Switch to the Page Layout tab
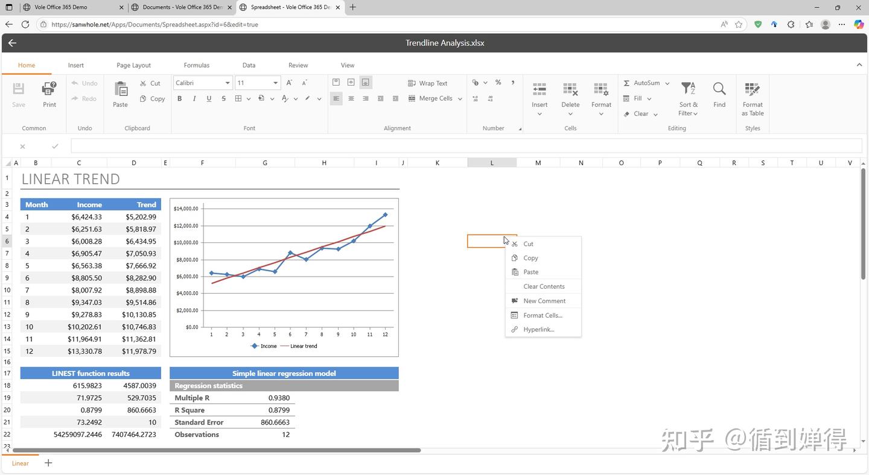 pos(133,65)
